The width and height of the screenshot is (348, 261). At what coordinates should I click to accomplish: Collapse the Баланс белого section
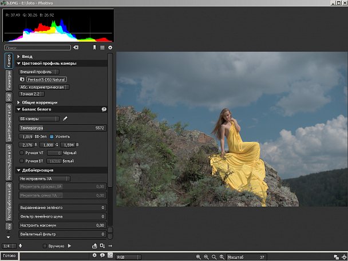point(19,109)
